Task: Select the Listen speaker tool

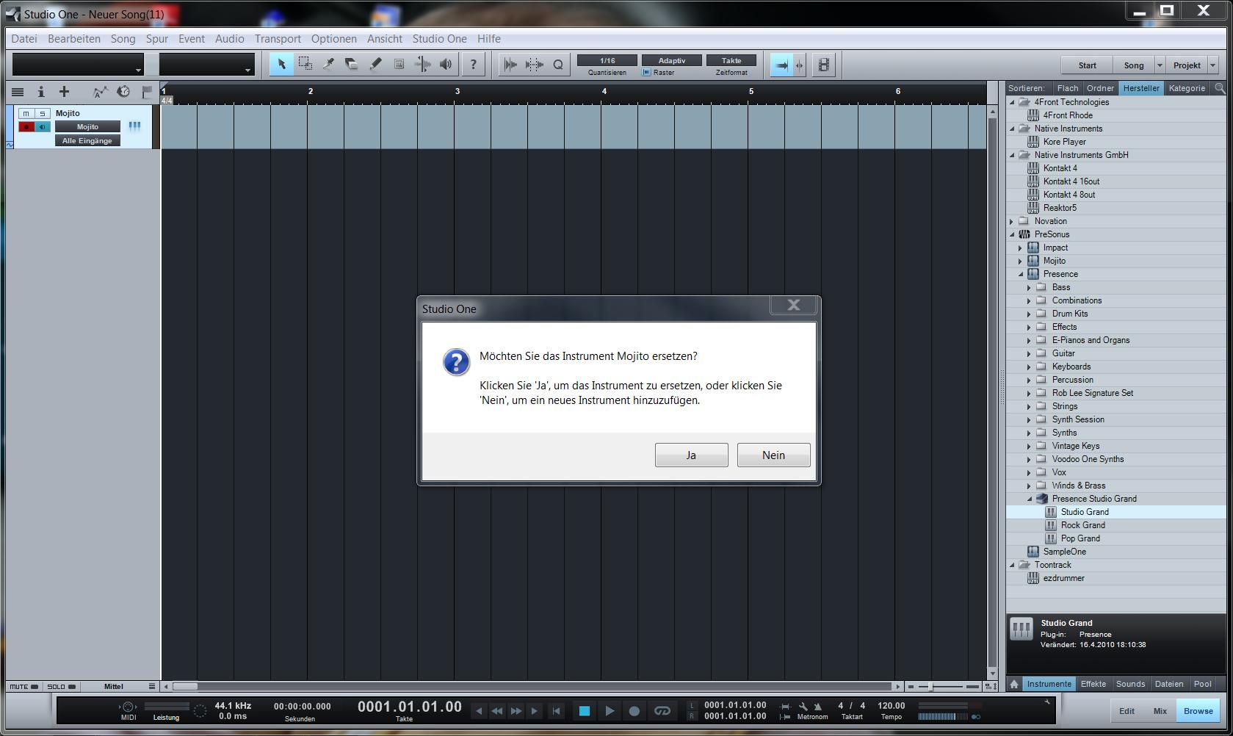Action: click(x=446, y=65)
